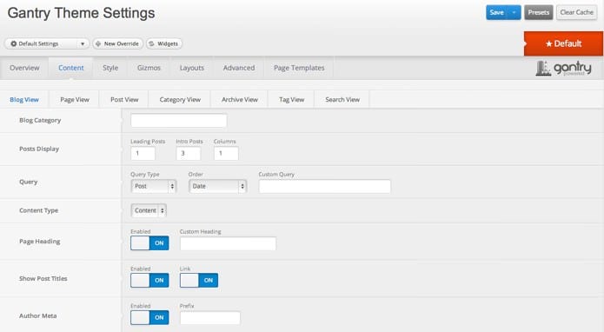Select the Blog View subtab
This screenshot has width=604, height=332.
click(24, 99)
